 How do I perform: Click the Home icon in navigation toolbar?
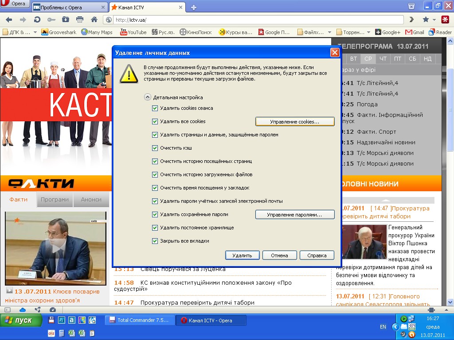pos(94,19)
